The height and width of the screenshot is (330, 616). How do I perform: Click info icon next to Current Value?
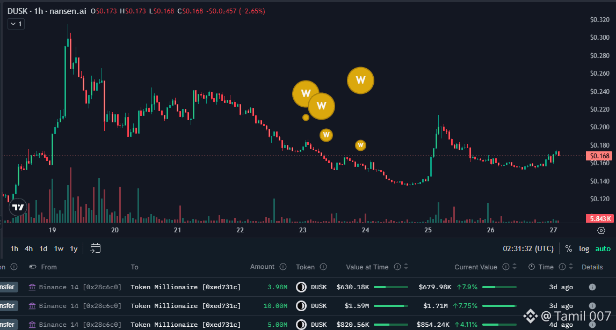tap(506, 267)
